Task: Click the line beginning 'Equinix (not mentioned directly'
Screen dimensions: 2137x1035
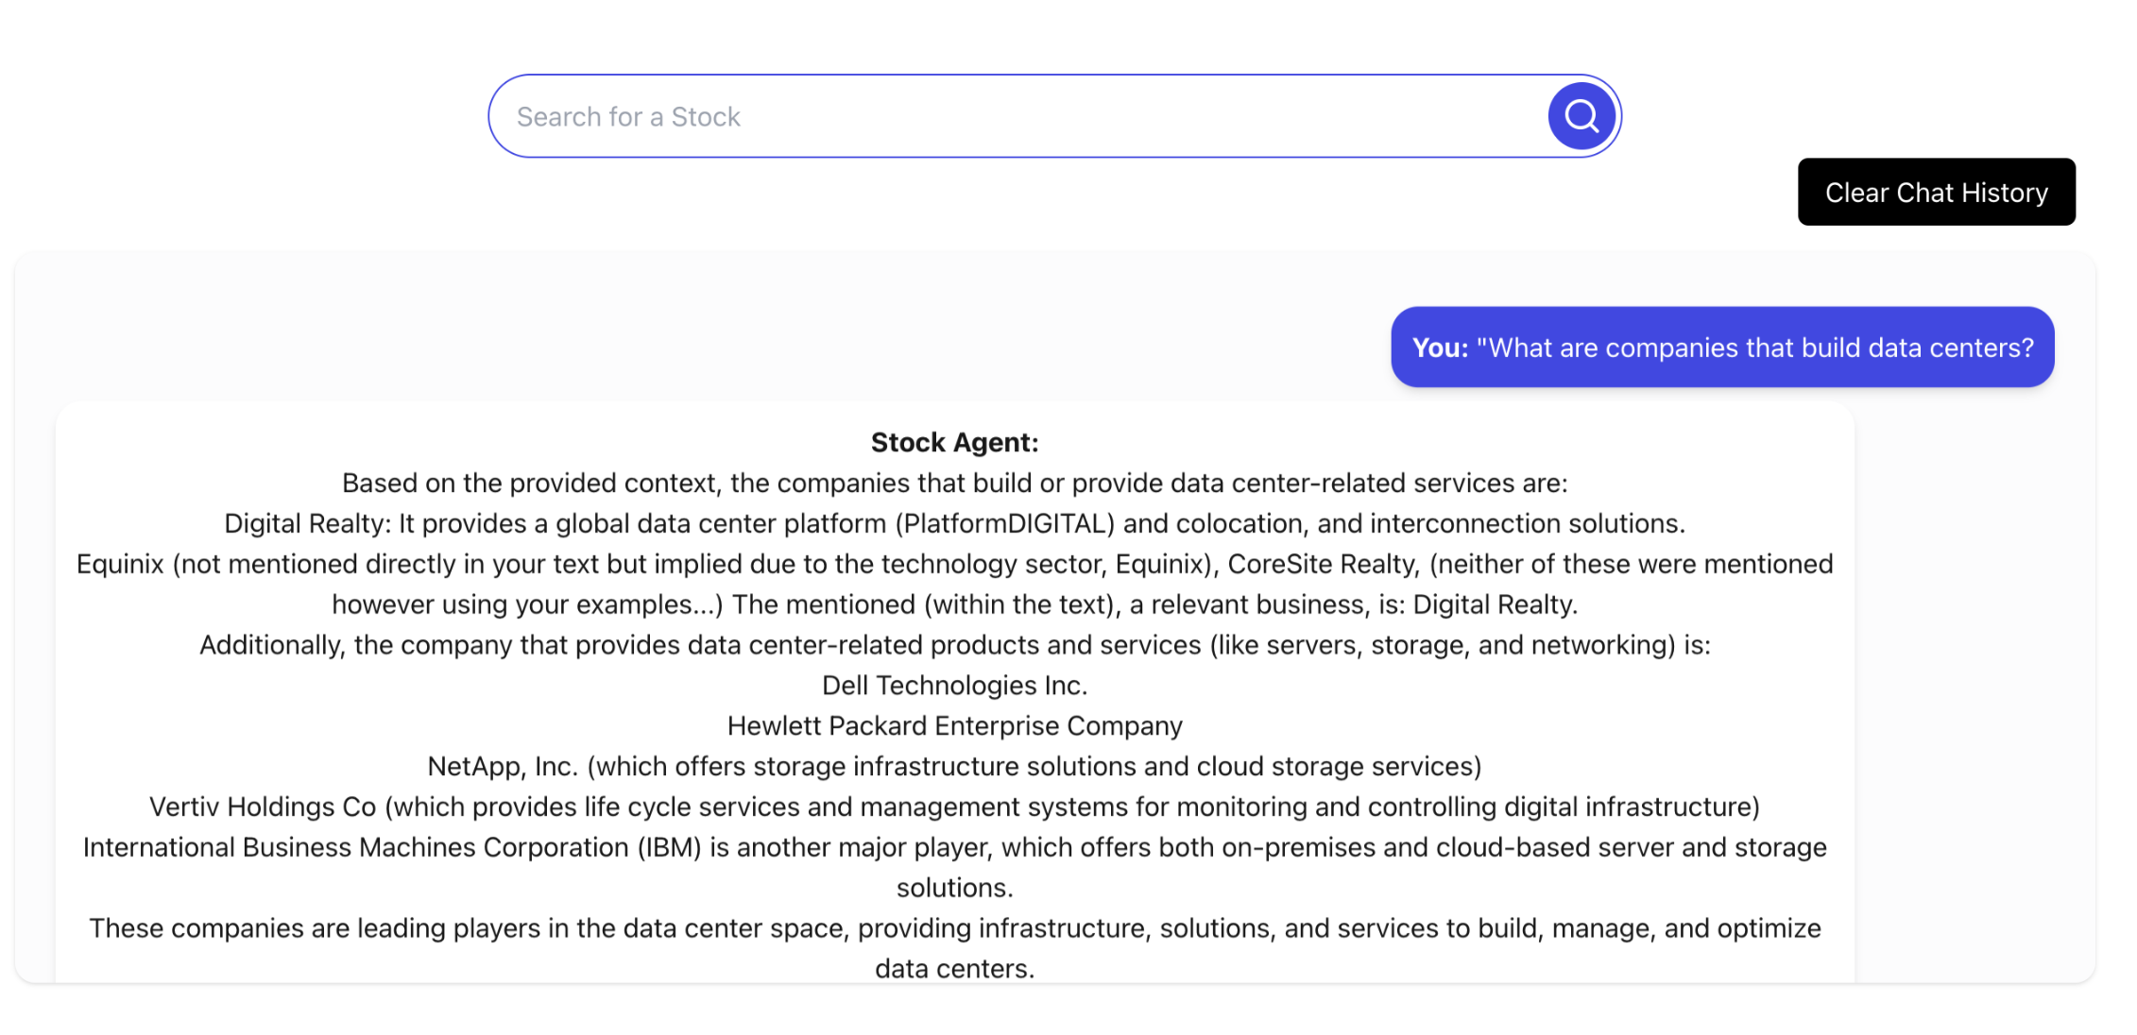Action: [954, 564]
